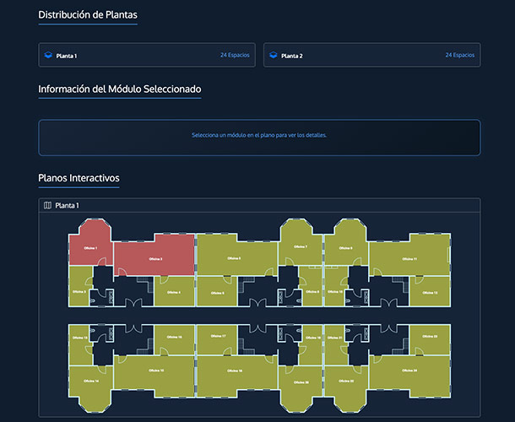Click the 24 Espacios count on Planta 1
The width and height of the screenshot is (515, 422).
point(235,56)
